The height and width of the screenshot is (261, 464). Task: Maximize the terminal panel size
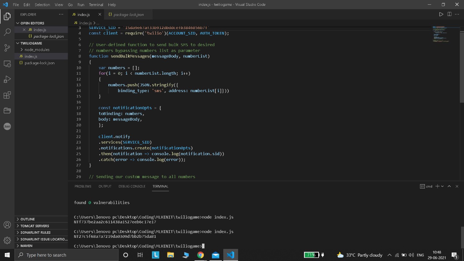coord(449,186)
